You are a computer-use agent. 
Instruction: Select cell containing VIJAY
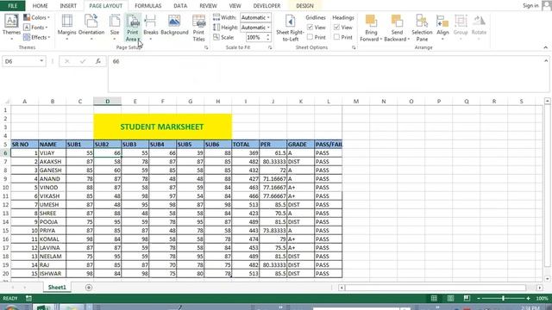coord(52,153)
